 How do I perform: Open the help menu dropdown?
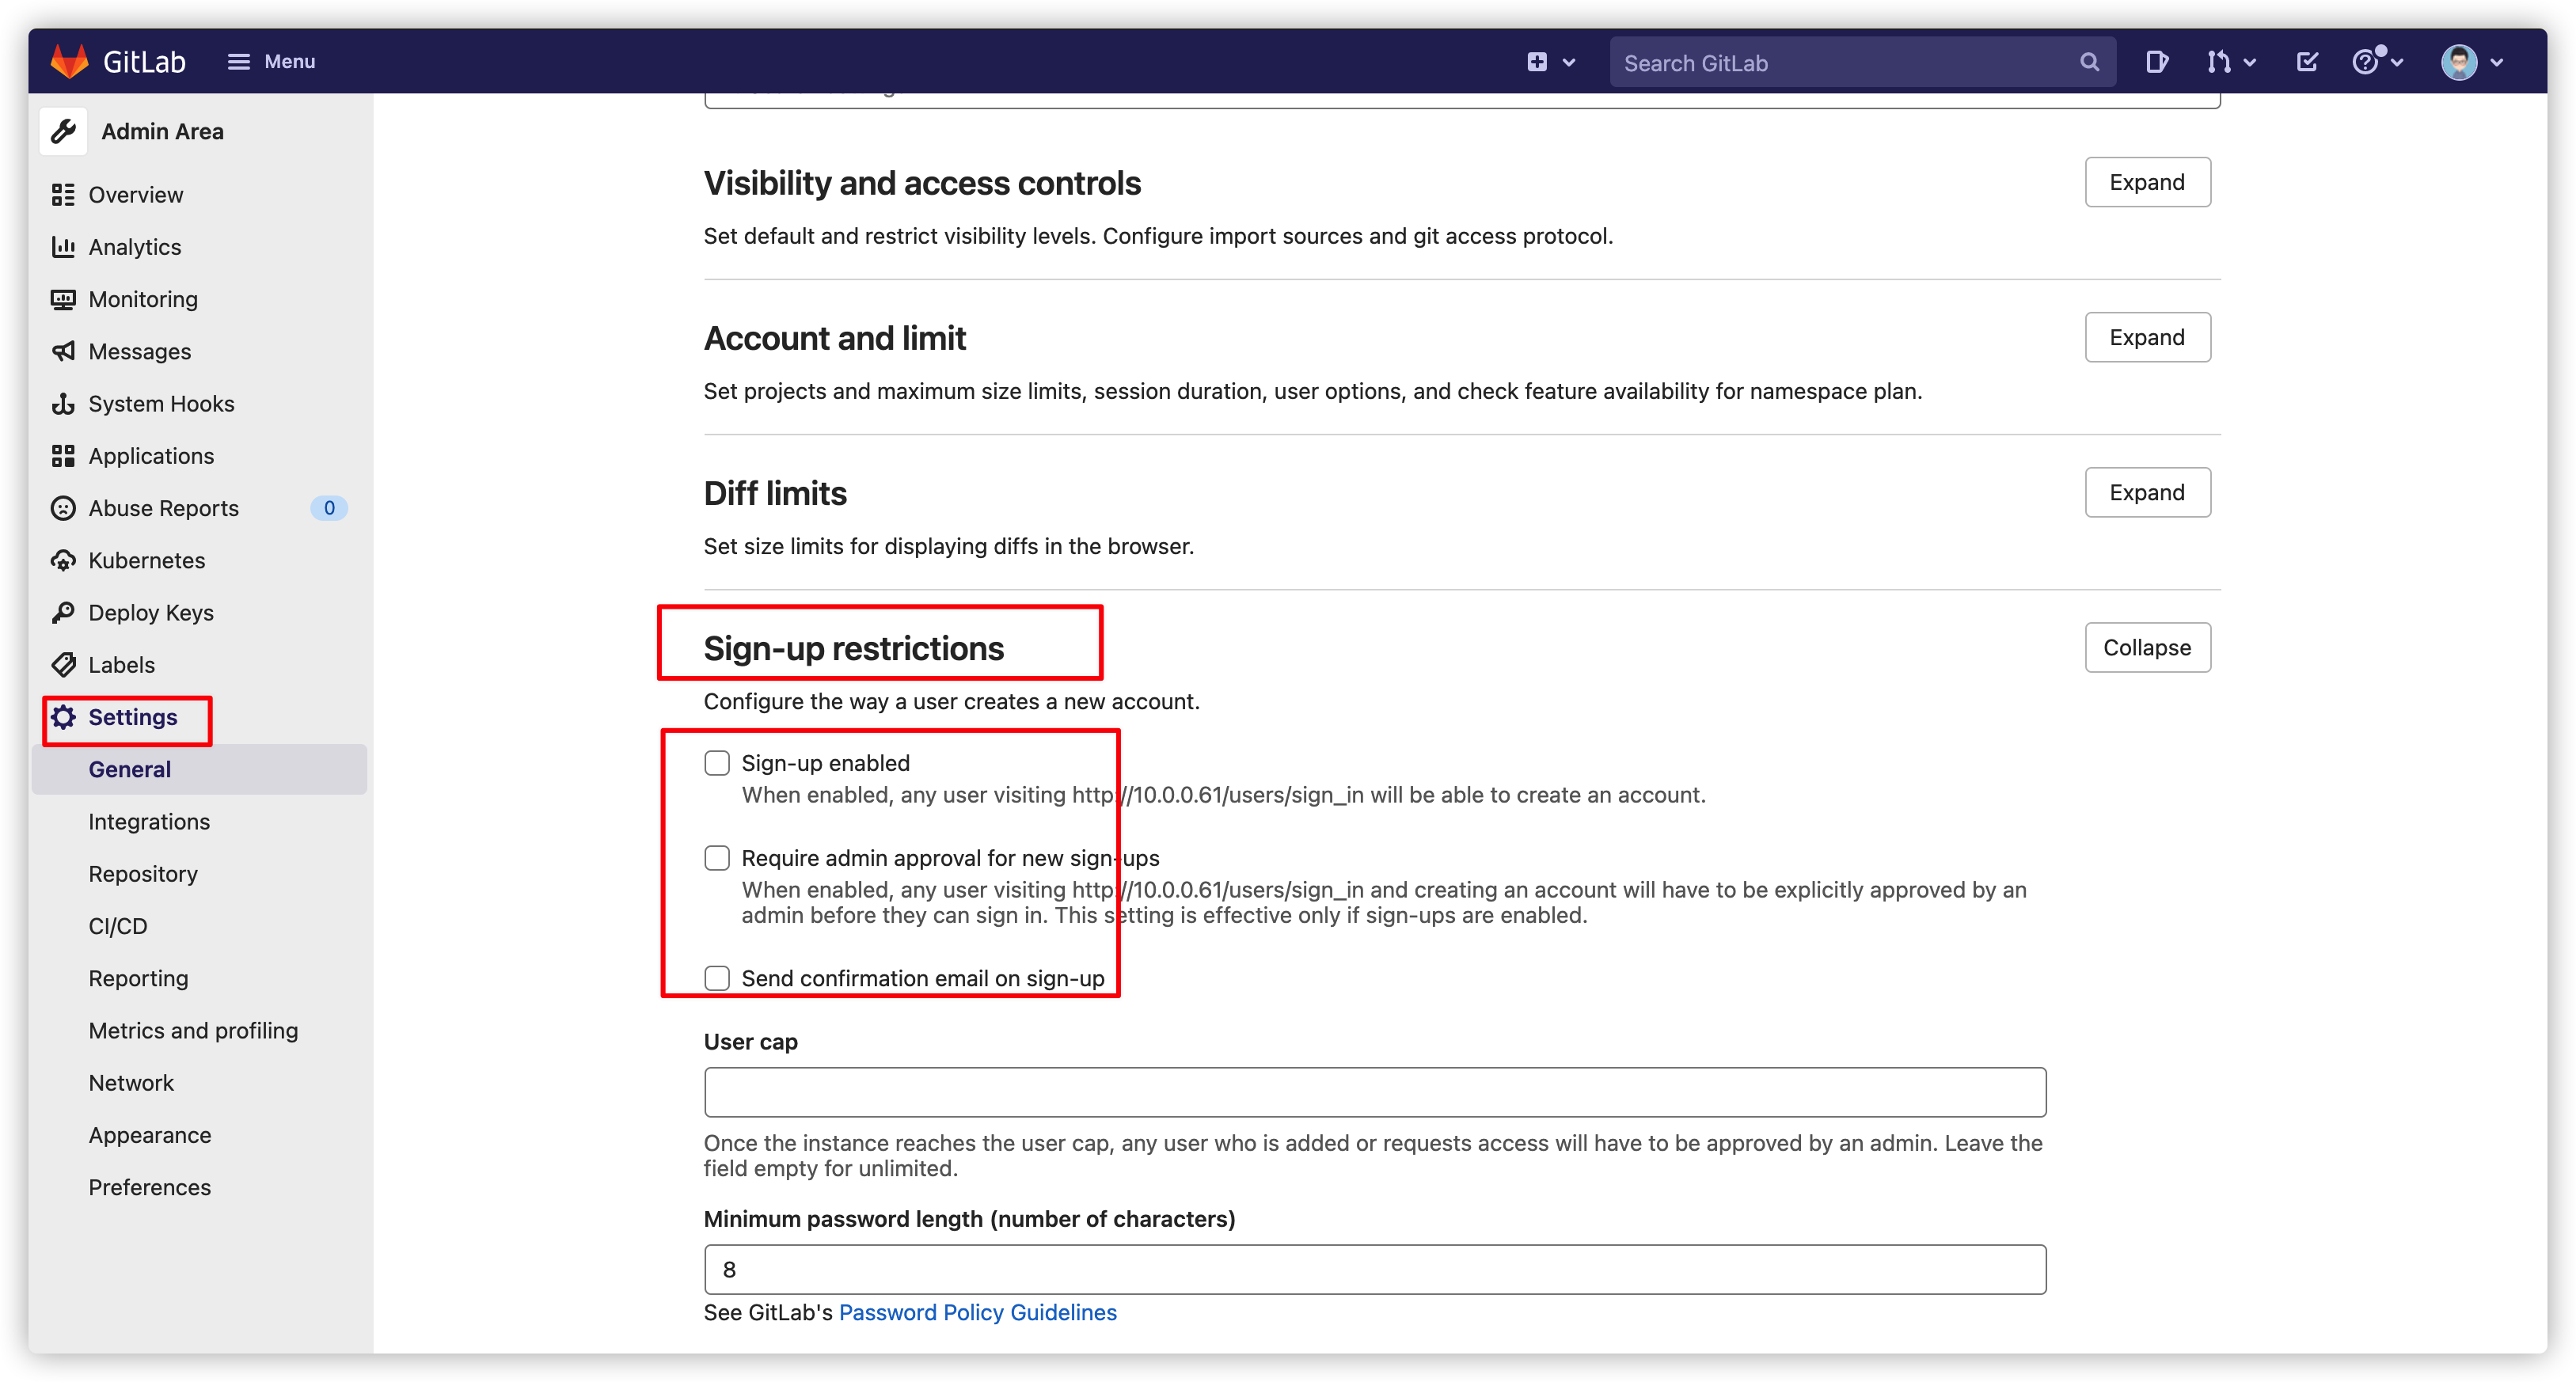click(2370, 61)
